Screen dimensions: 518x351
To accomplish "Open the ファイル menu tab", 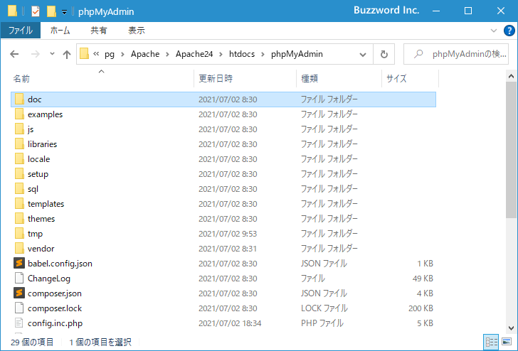I will pos(21,31).
